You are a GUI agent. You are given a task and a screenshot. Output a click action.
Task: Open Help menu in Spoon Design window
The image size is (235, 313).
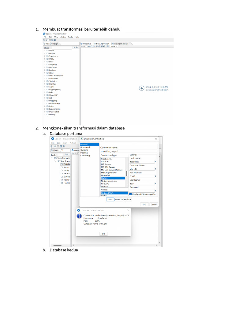point(77,37)
